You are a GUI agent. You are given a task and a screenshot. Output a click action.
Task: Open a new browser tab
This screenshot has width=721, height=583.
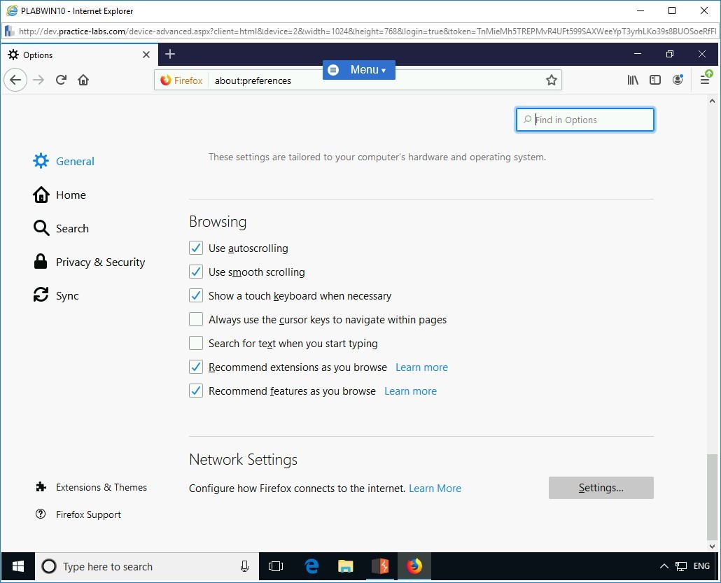point(170,54)
